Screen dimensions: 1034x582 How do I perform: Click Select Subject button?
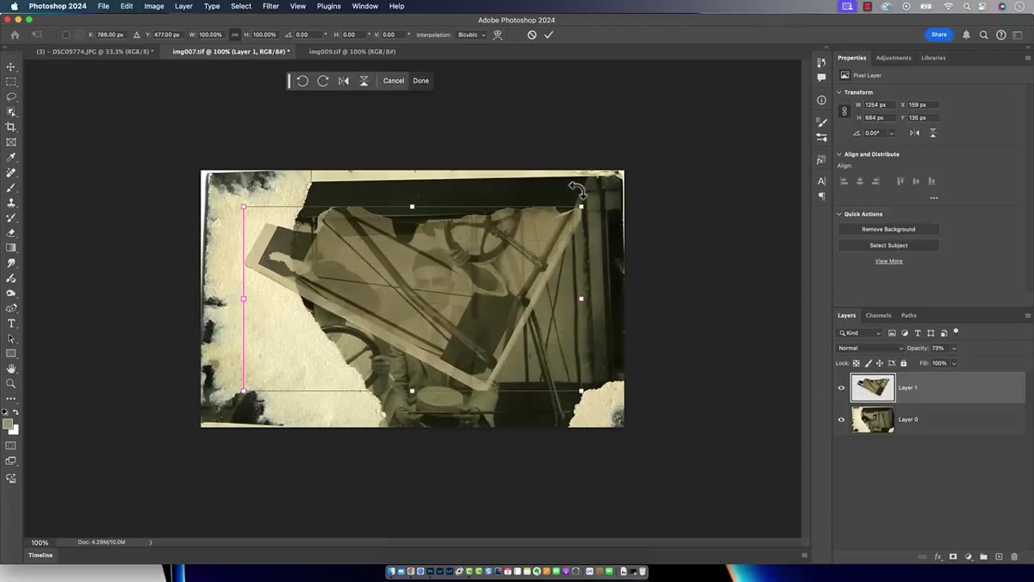pyautogui.click(x=888, y=245)
